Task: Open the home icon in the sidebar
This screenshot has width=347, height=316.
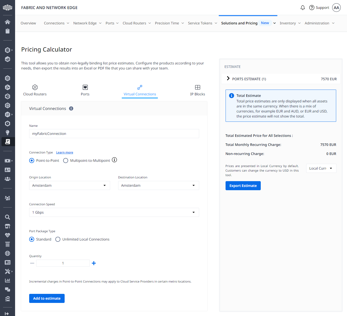Action: (x=8, y=22)
